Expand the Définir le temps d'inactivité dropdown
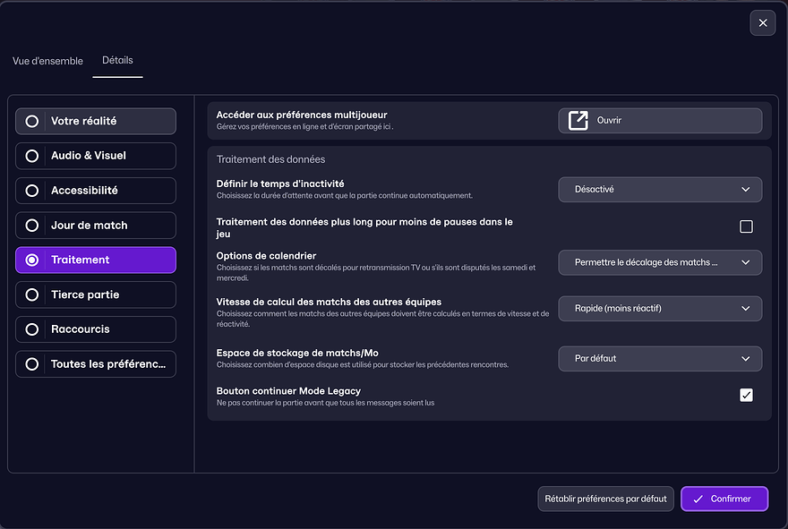The height and width of the screenshot is (529, 788). click(660, 190)
